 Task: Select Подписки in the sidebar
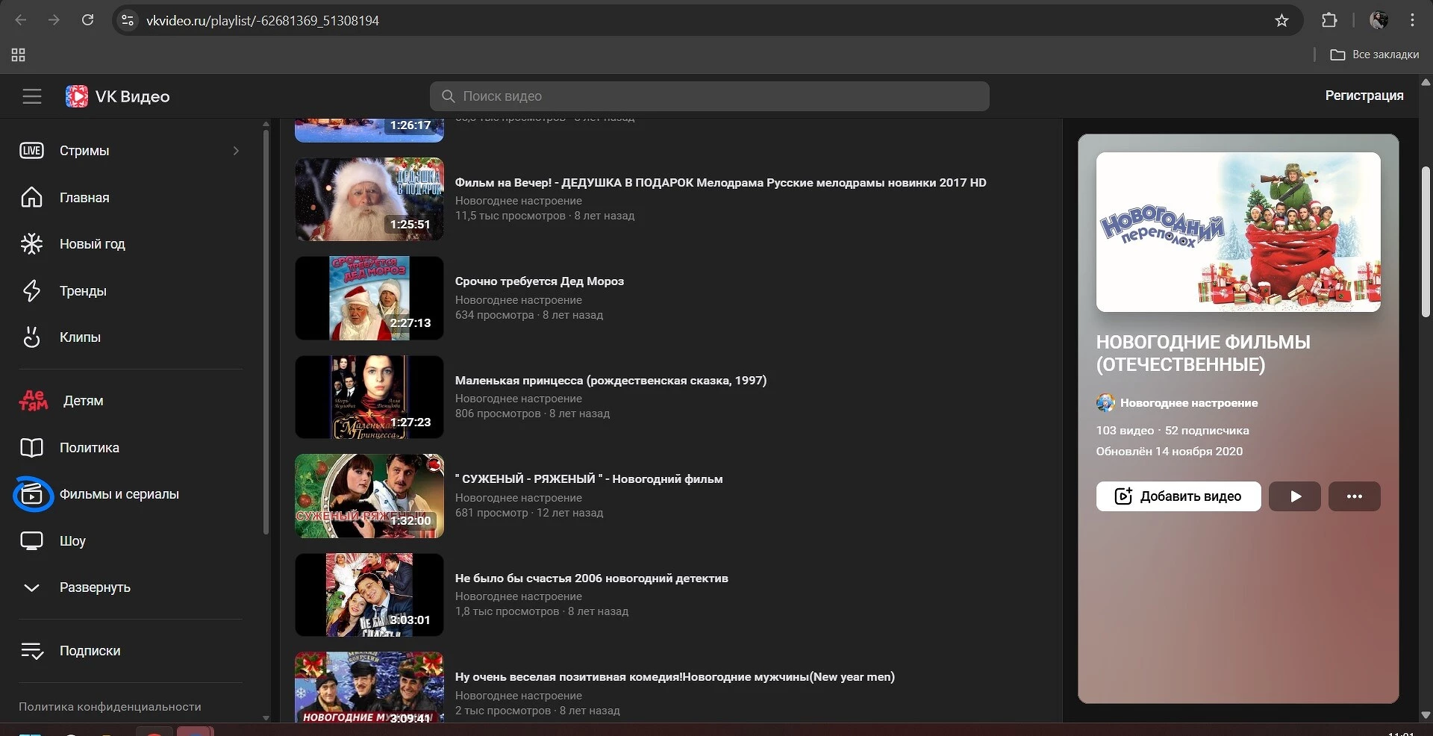pos(90,651)
